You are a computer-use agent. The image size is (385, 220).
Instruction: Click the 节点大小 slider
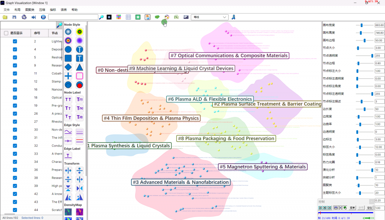pos(365,48)
